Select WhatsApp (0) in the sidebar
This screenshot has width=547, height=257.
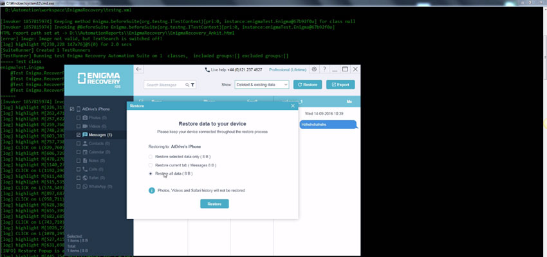click(x=100, y=186)
